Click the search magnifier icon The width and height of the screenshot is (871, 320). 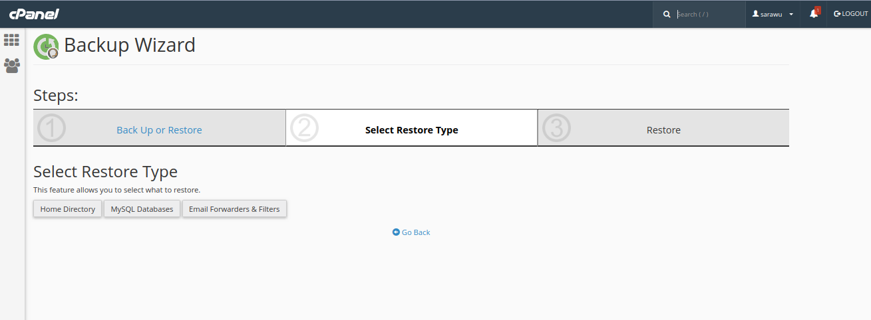coord(667,14)
